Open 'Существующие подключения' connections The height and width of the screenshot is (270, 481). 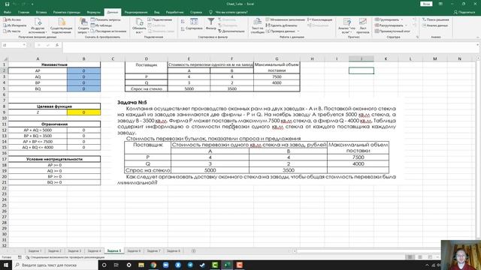(62, 25)
